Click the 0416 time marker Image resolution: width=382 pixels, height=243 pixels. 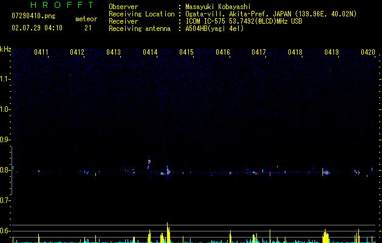click(x=223, y=52)
